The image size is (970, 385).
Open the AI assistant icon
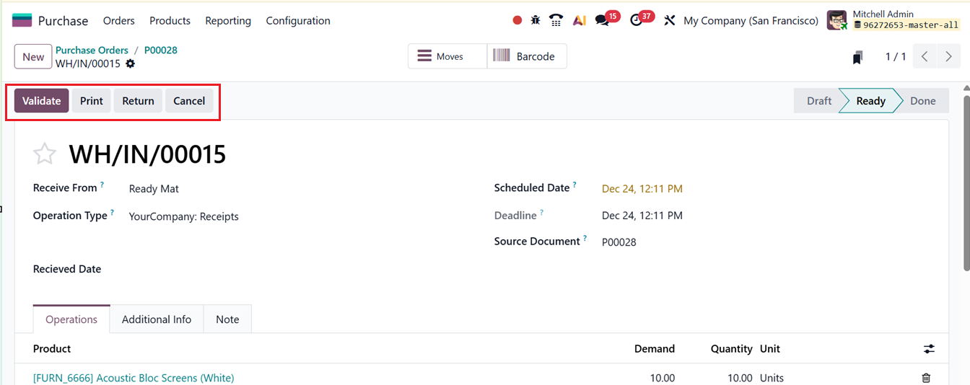pos(579,20)
